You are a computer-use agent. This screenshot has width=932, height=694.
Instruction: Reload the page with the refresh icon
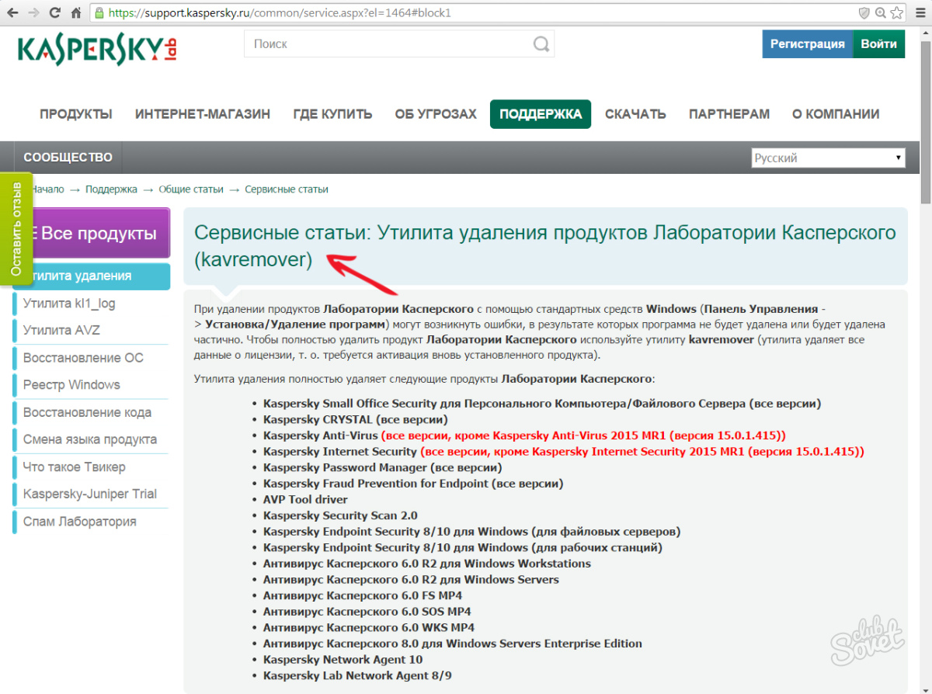click(56, 13)
